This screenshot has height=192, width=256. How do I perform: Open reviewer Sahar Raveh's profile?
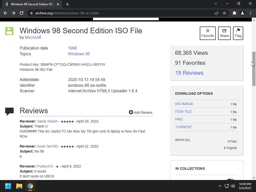(47, 121)
